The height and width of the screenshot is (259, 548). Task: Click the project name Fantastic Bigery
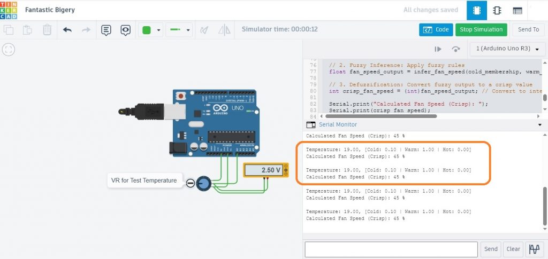(50, 10)
